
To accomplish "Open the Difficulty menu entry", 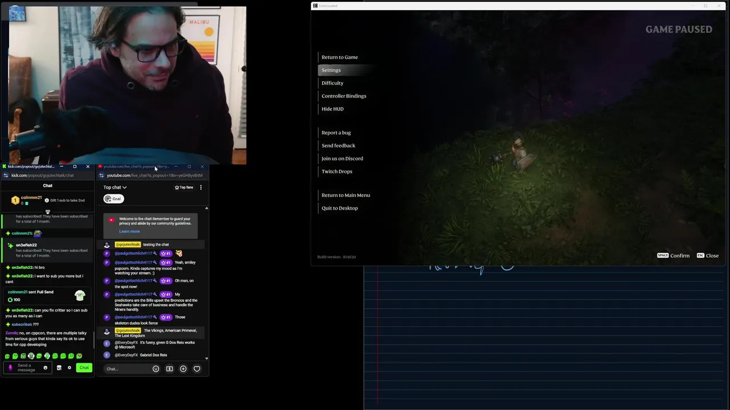I will pos(332,83).
